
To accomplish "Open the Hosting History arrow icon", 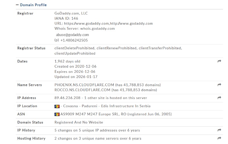I will [x=219, y=139].
